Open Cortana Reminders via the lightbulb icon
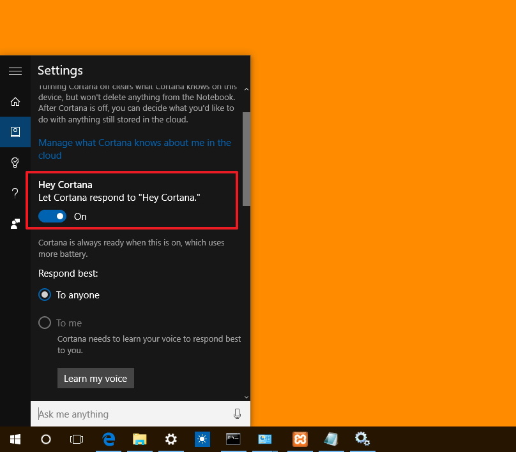Image resolution: width=516 pixels, height=452 pixels. pos(15,163)
